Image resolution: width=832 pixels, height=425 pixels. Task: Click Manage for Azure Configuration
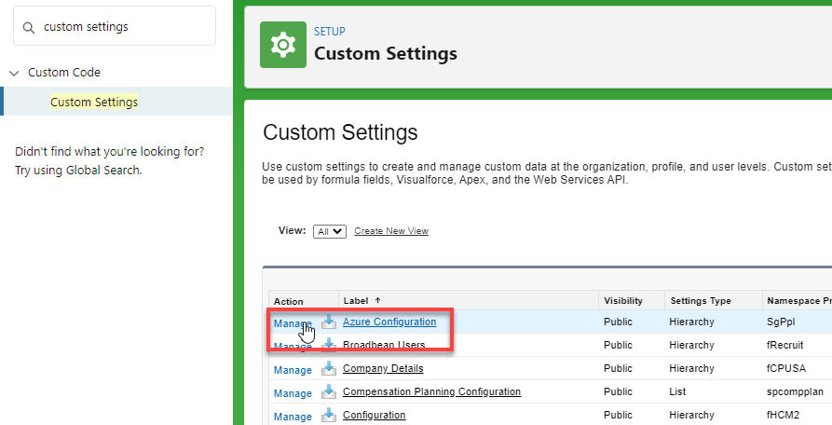click(x=293, y=323)
